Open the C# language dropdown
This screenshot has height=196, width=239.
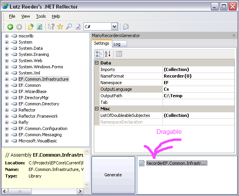114,27
